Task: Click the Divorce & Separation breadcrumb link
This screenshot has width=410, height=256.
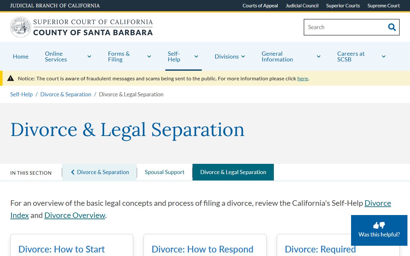Action: (66, 94)
